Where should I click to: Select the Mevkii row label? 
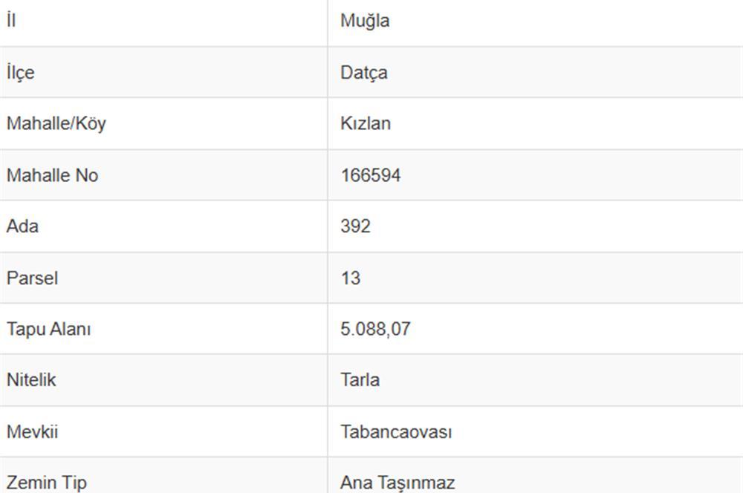click(x=32, y=432)
